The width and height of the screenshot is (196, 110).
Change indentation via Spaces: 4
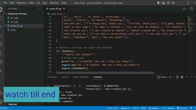125,108
